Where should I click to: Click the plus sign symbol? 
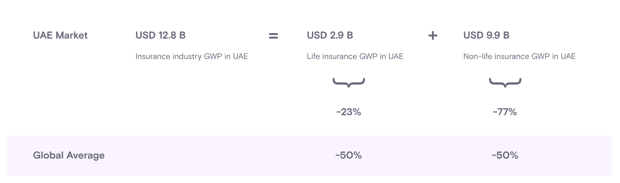pos(432,36)
